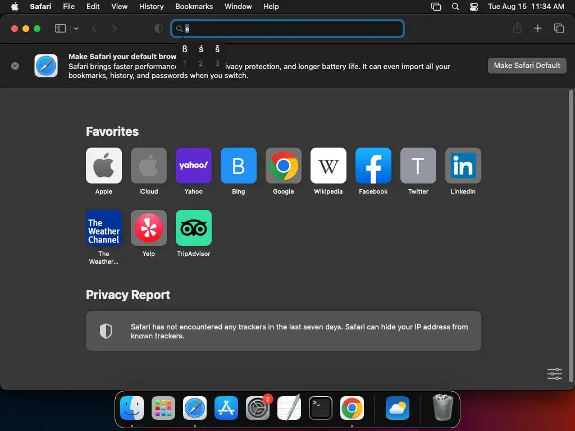Click the vertical page scrollbar
The width and height of the screenshot is (575, 431).
571,236
